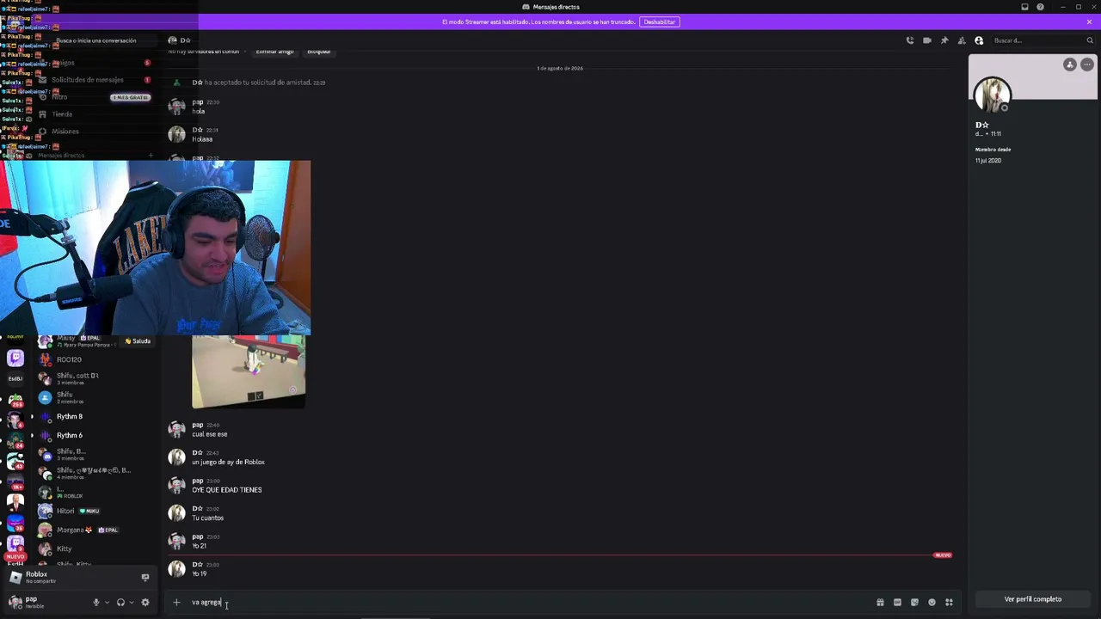The image size is (1101, 619).
Task: Open more options on profile card
Action: pyautogui.click(x=1087, y=64)
